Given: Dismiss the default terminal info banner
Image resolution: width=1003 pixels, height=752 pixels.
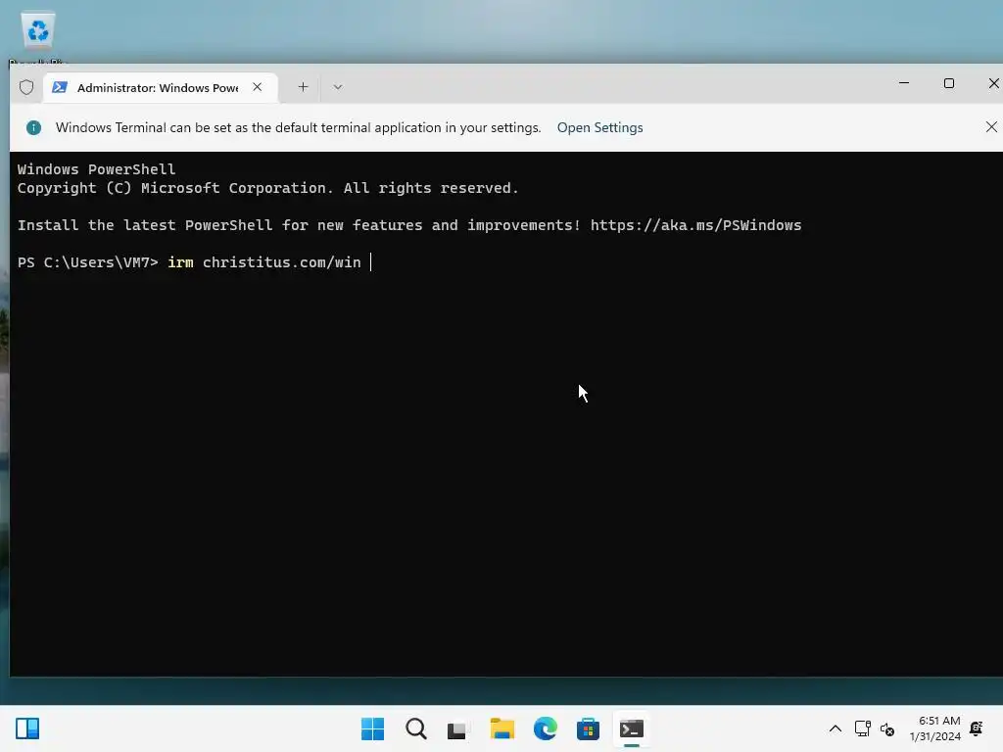Looking at the screenshot, I should (x=991, y=127).
